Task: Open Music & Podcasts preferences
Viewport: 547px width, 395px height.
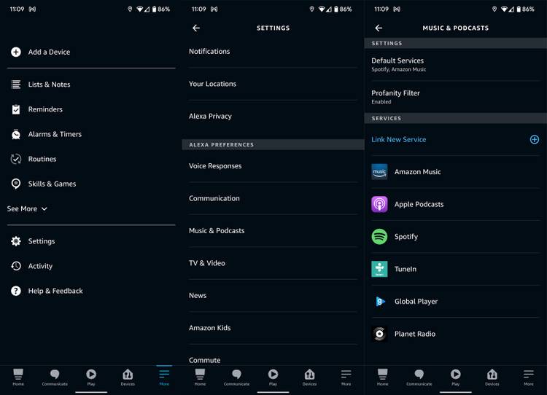Action: pos(273,231)
